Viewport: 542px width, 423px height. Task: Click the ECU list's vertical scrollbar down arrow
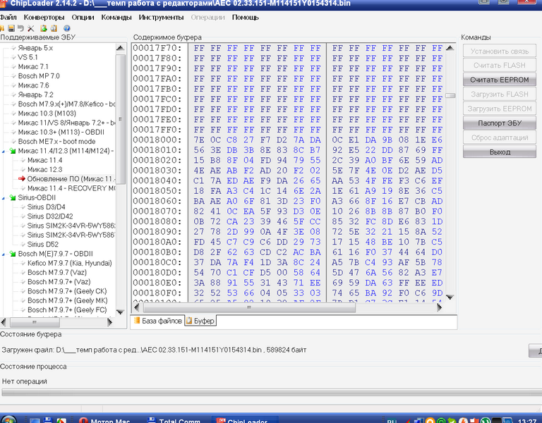[x=121, y=312]
